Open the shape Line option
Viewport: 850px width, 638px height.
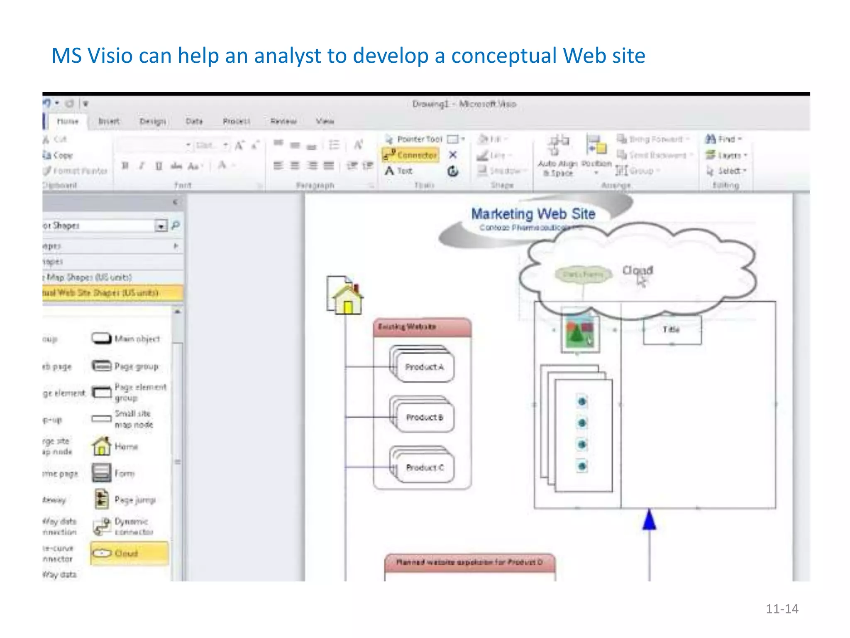point(494,155)
